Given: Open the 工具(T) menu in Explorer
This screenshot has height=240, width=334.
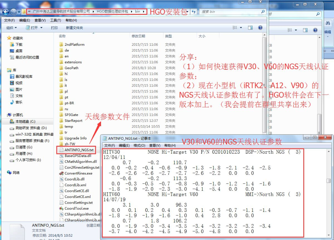Looking at the screenshot, I should pos(56,20).
